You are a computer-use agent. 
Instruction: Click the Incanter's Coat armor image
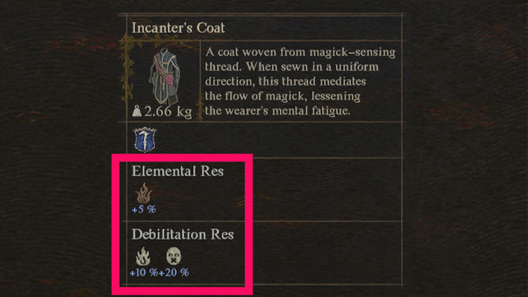tap(164, 75)
